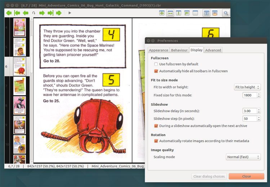Screen dimensions: 270x187
Task: Select best fit zoom mode icon
Action: pyautogui.click(x=162, y=13)
